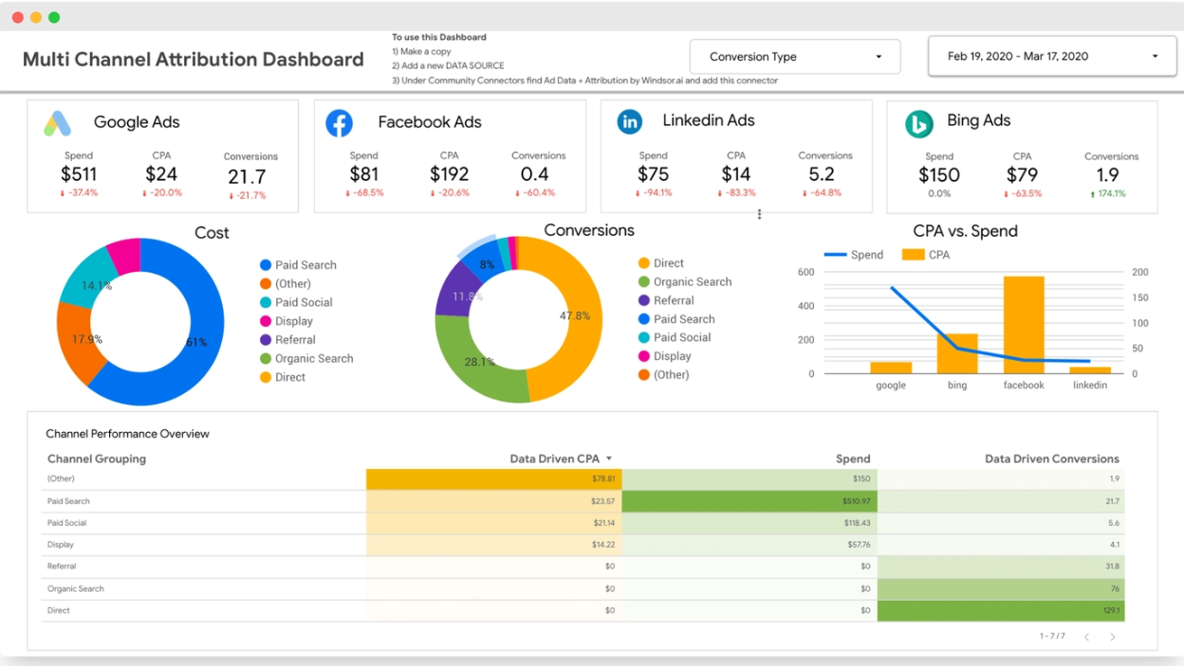Click the Paid Search legend dot in Cost
Viewport: 1184px width, 666px height.
pyautogui.click(x=266, y=265)
